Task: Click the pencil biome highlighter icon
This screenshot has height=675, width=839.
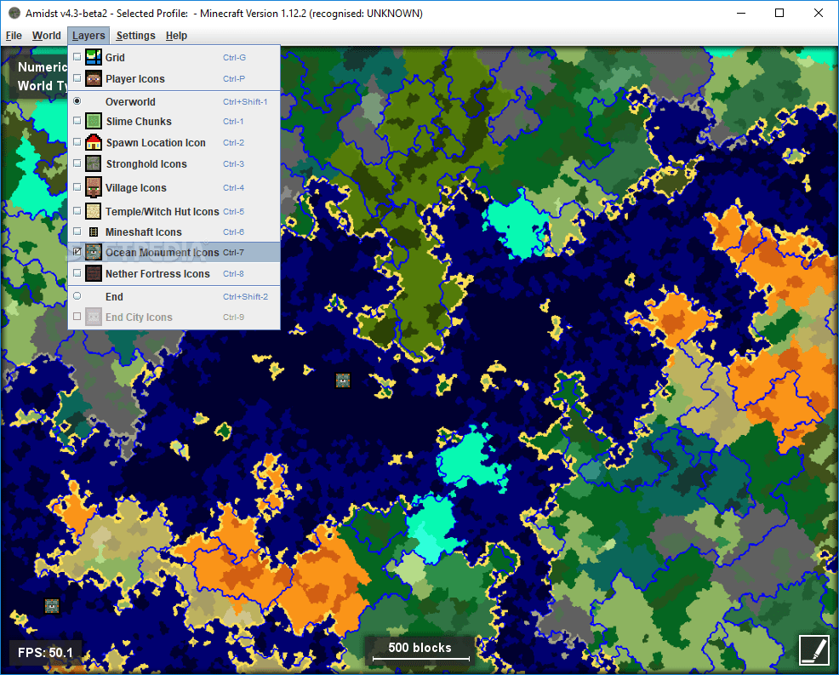Action: coord(813,649)
